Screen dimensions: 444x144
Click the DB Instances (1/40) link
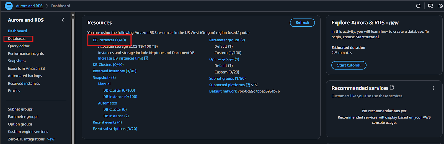109,40
